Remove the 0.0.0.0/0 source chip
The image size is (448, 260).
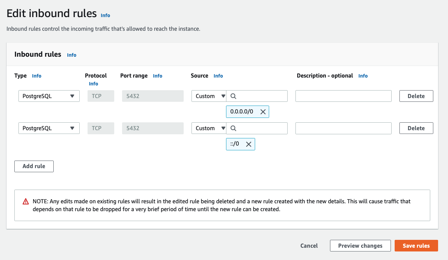tap(263, 112)
